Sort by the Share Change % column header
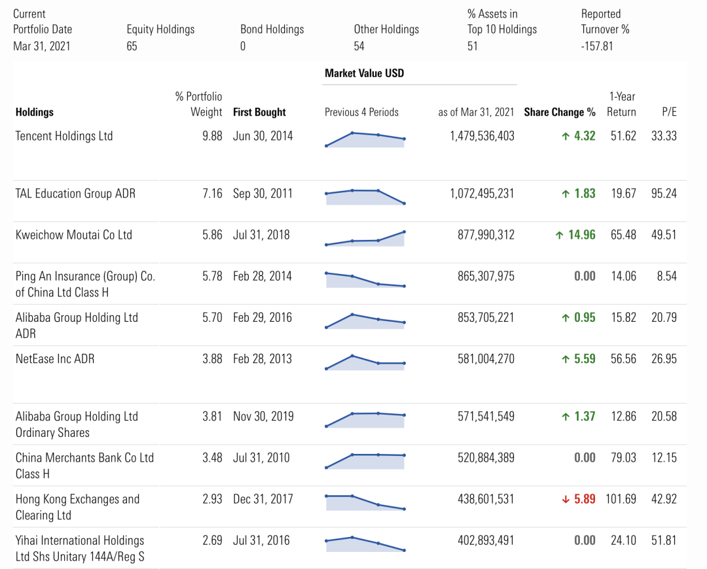This screenshot has height=569, width=707. click(x=560, y=112)
